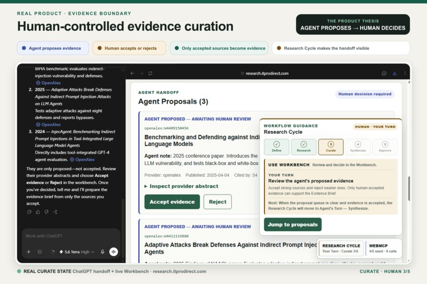This screenshot has height=284, width=427.
Task: Click the 'Cited by: 54' text
Action: tap(245, 175)
